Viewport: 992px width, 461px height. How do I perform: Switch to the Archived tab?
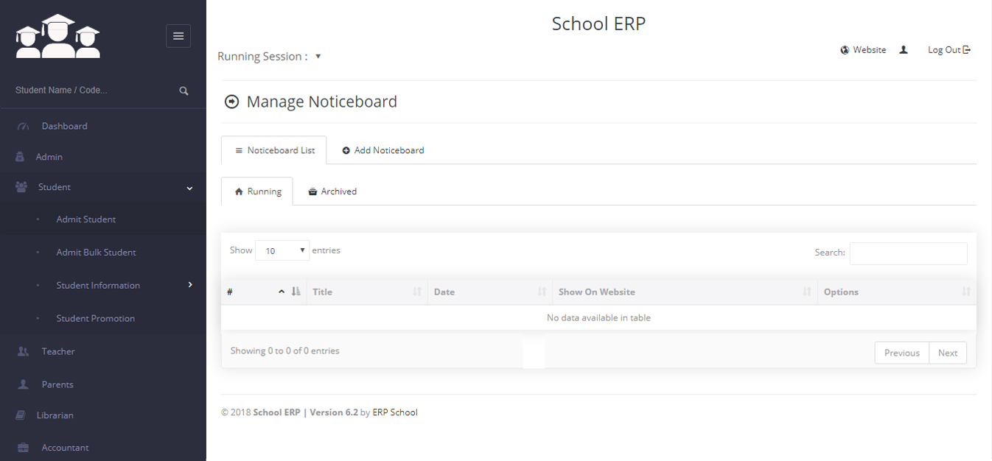[x=332, y=191]
